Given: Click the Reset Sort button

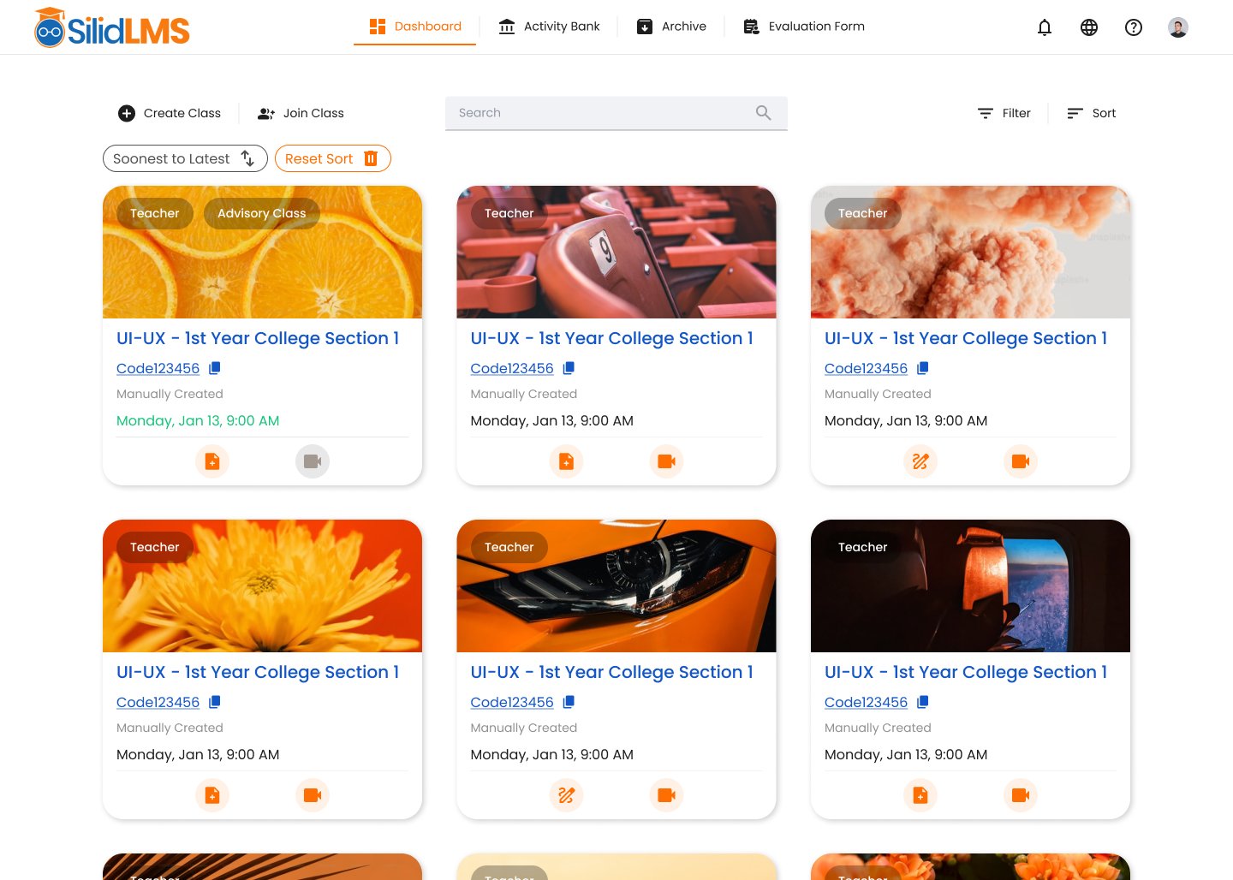Looking at the screenshot, I should [332, 158].
